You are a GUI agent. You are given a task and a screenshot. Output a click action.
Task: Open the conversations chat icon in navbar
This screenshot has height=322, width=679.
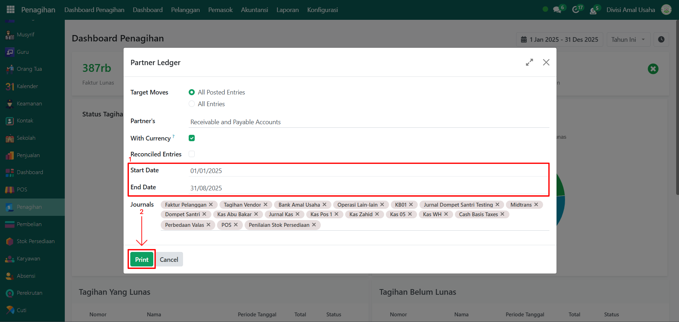coord(557,10)
